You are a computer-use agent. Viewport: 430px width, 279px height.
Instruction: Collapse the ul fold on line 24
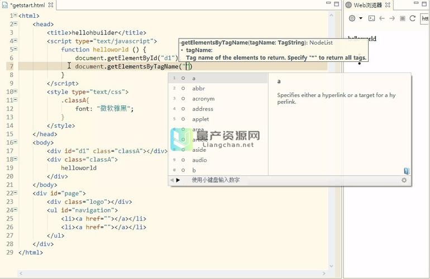coord(16,209)
